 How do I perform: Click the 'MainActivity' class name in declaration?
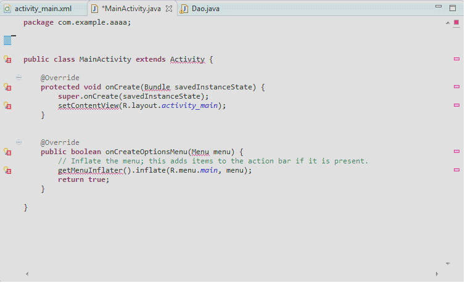click(x=105, y=59)
